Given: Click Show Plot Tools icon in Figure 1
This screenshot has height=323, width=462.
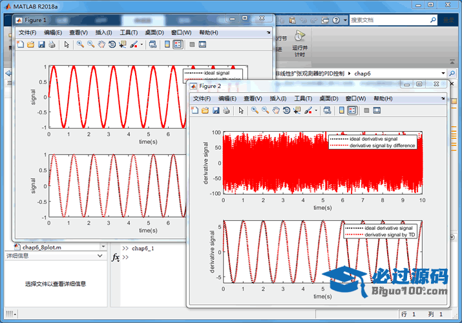Looking at the screenshot, I should (x=202, y=45).
